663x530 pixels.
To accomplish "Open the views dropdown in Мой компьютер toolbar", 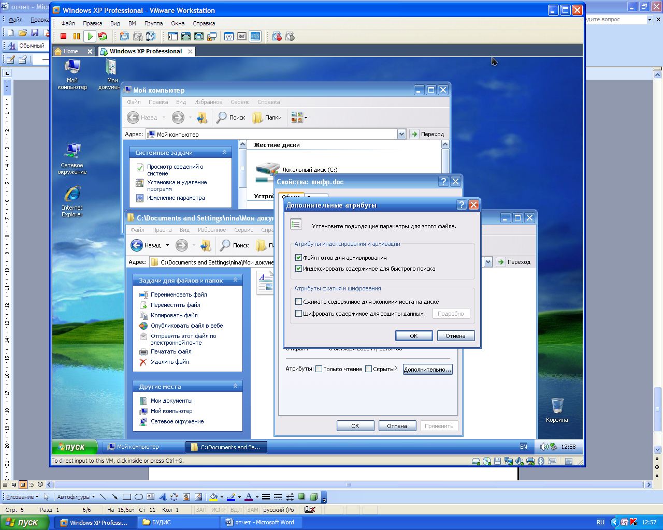I will point(306,117).
